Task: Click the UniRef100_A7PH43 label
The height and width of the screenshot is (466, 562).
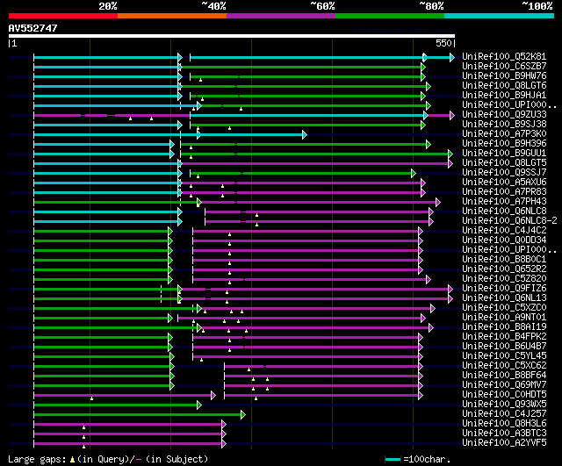Action: (504, 202)
